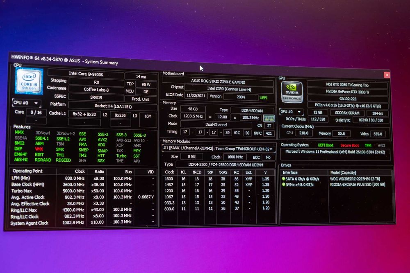The image size is (410, 273).
Task: Click the tRFC 421 timing value
Action: [x=269, y=133]
